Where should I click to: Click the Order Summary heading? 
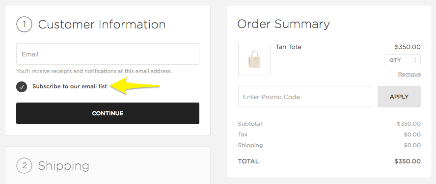point(283,24)
